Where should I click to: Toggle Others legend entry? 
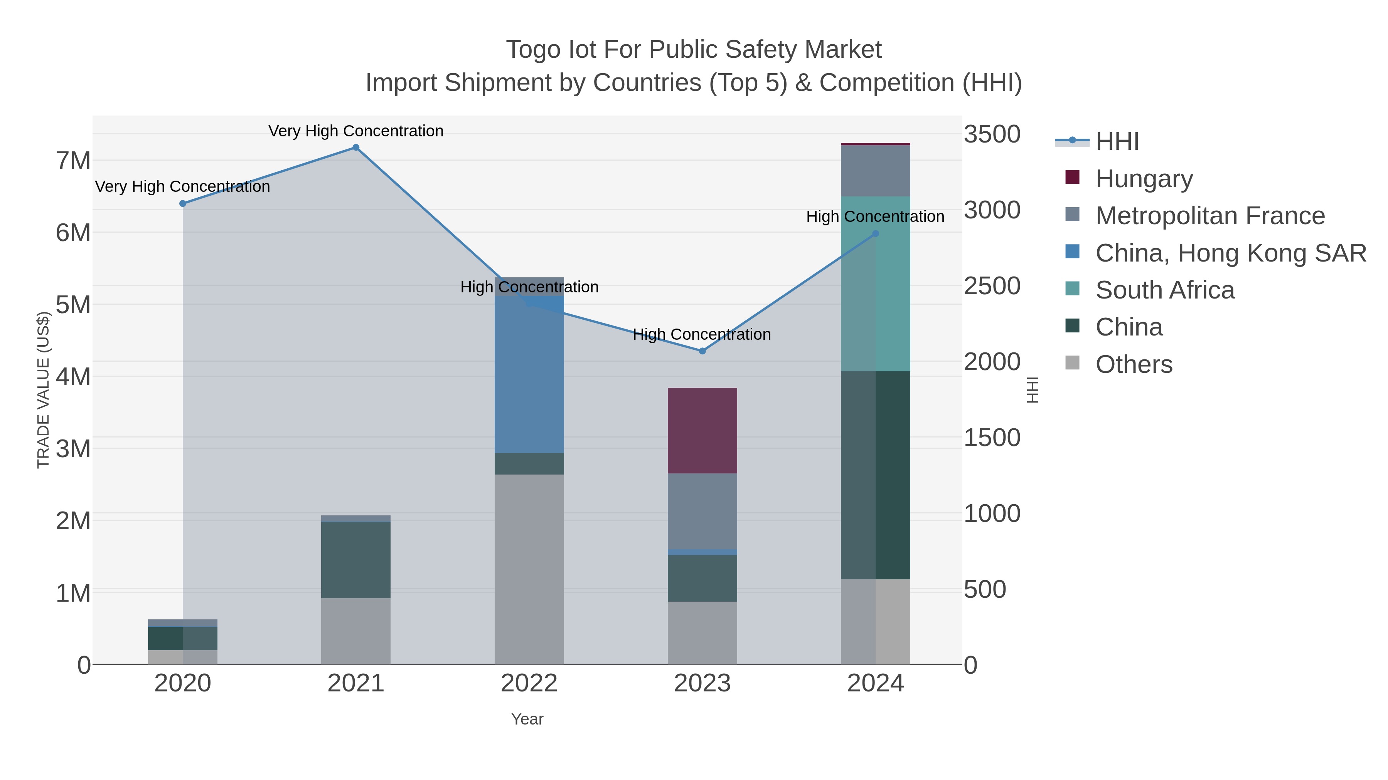[1118, 364]
